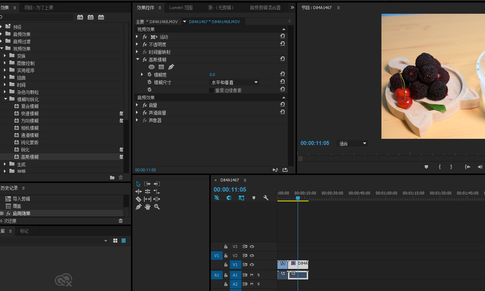Switch to 标记 tab
485x291 pixels.
point(24,231)
